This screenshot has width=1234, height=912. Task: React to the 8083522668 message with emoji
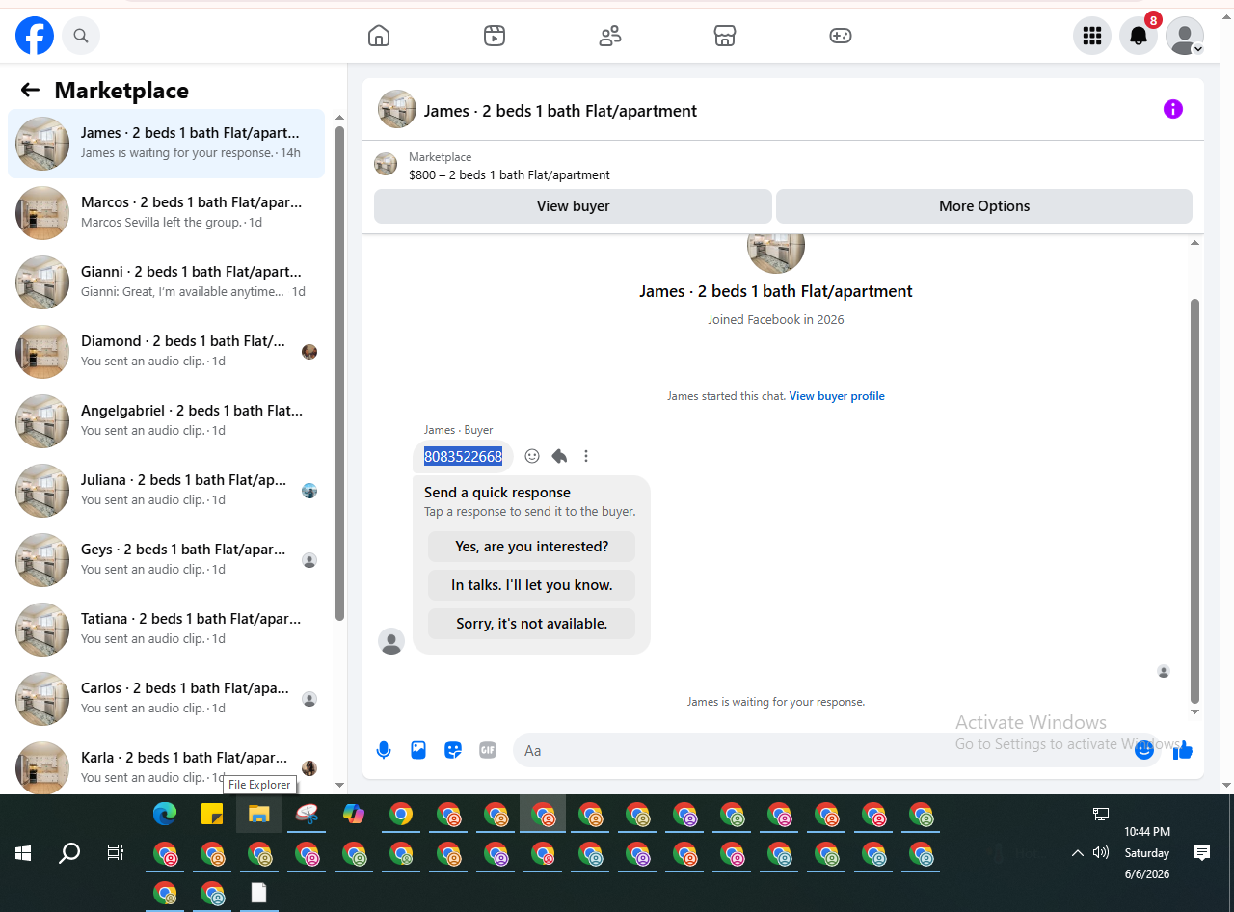532,456
